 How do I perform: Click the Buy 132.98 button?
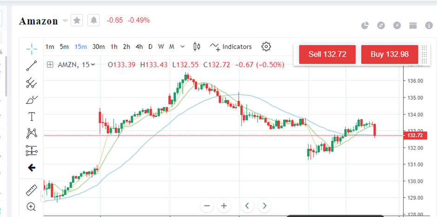click(390, 54)
